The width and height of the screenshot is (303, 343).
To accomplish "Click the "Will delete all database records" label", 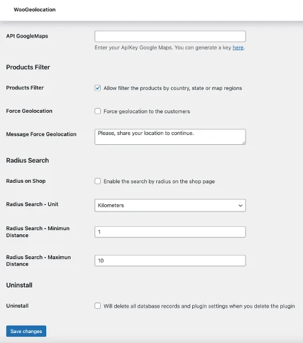I will click(x=199, y=306).
